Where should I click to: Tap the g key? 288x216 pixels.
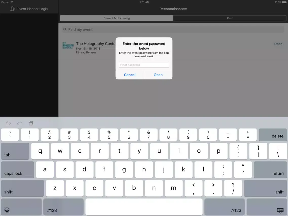click(x=124, y=170)
